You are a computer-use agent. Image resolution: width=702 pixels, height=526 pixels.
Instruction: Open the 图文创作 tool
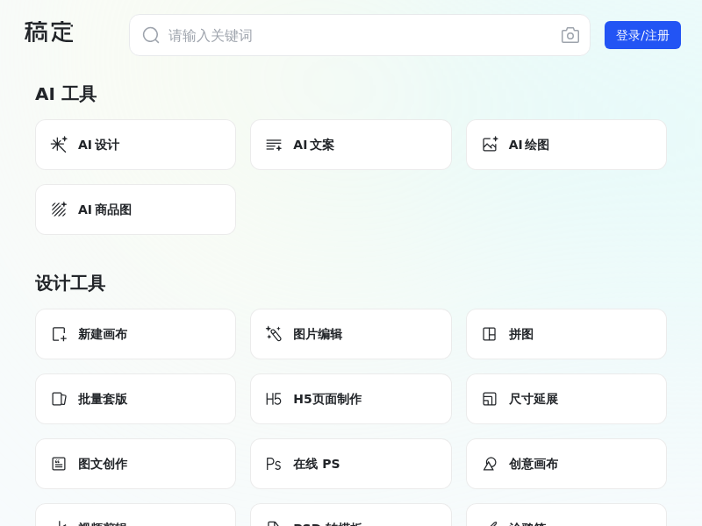tap(135, 464)
